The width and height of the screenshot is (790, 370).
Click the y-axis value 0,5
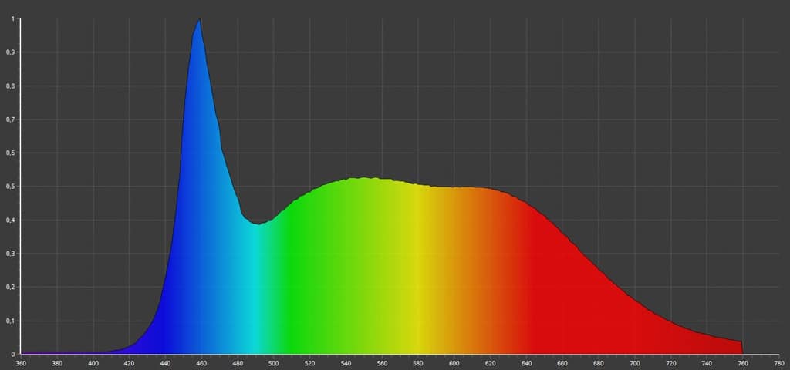11,187
